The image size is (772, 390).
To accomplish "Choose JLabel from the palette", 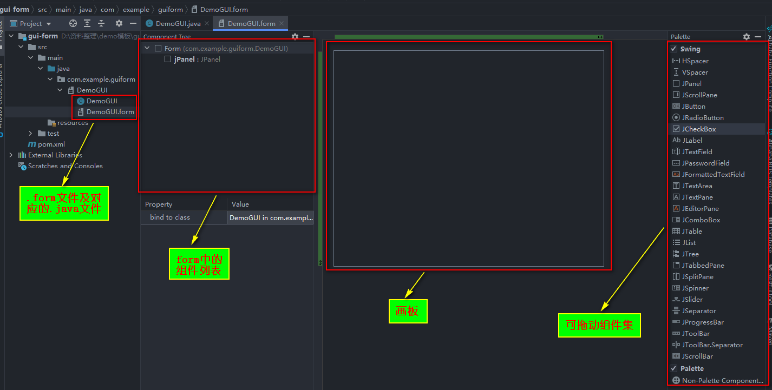I will coord(687,141).
